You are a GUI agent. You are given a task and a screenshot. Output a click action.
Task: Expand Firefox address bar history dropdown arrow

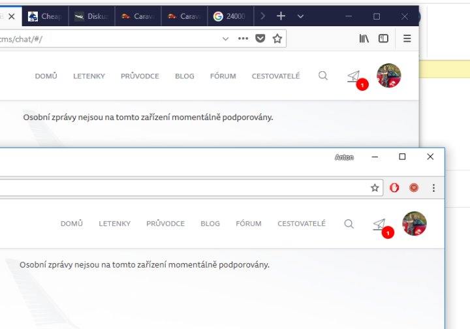pyautogui.click(x=226, y=39)
